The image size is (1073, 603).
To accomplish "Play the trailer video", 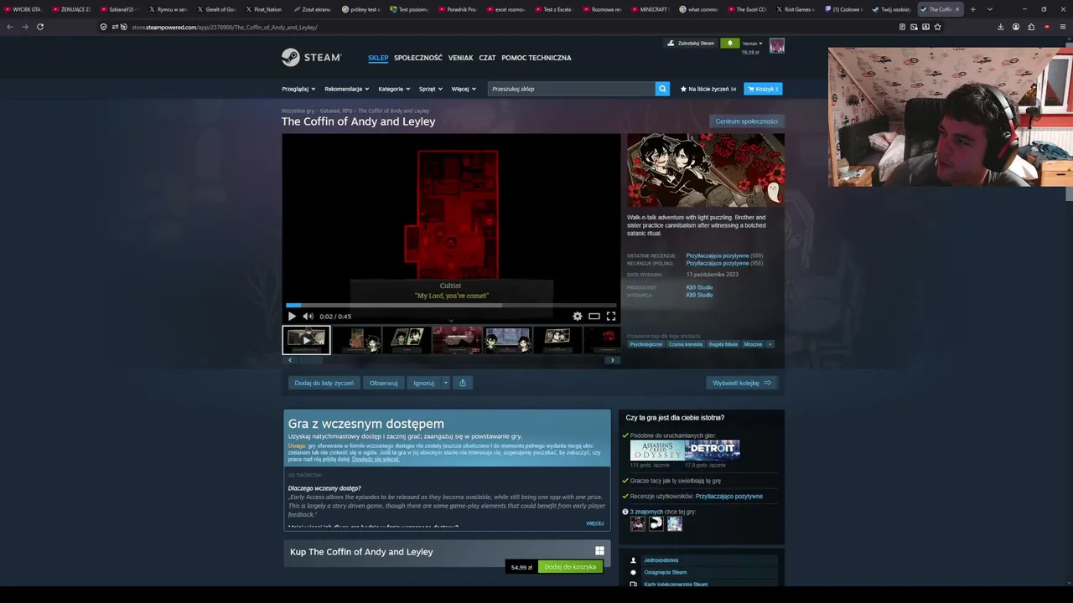I will click(x=292, y=317).
